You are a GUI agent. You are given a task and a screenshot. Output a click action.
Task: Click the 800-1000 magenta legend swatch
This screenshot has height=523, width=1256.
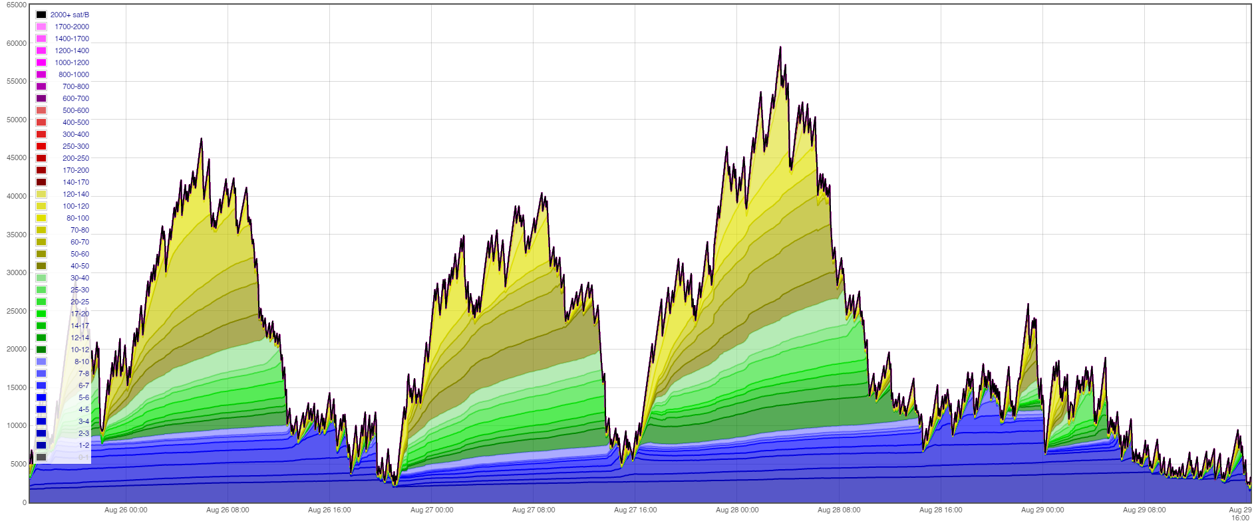(41, 74)
